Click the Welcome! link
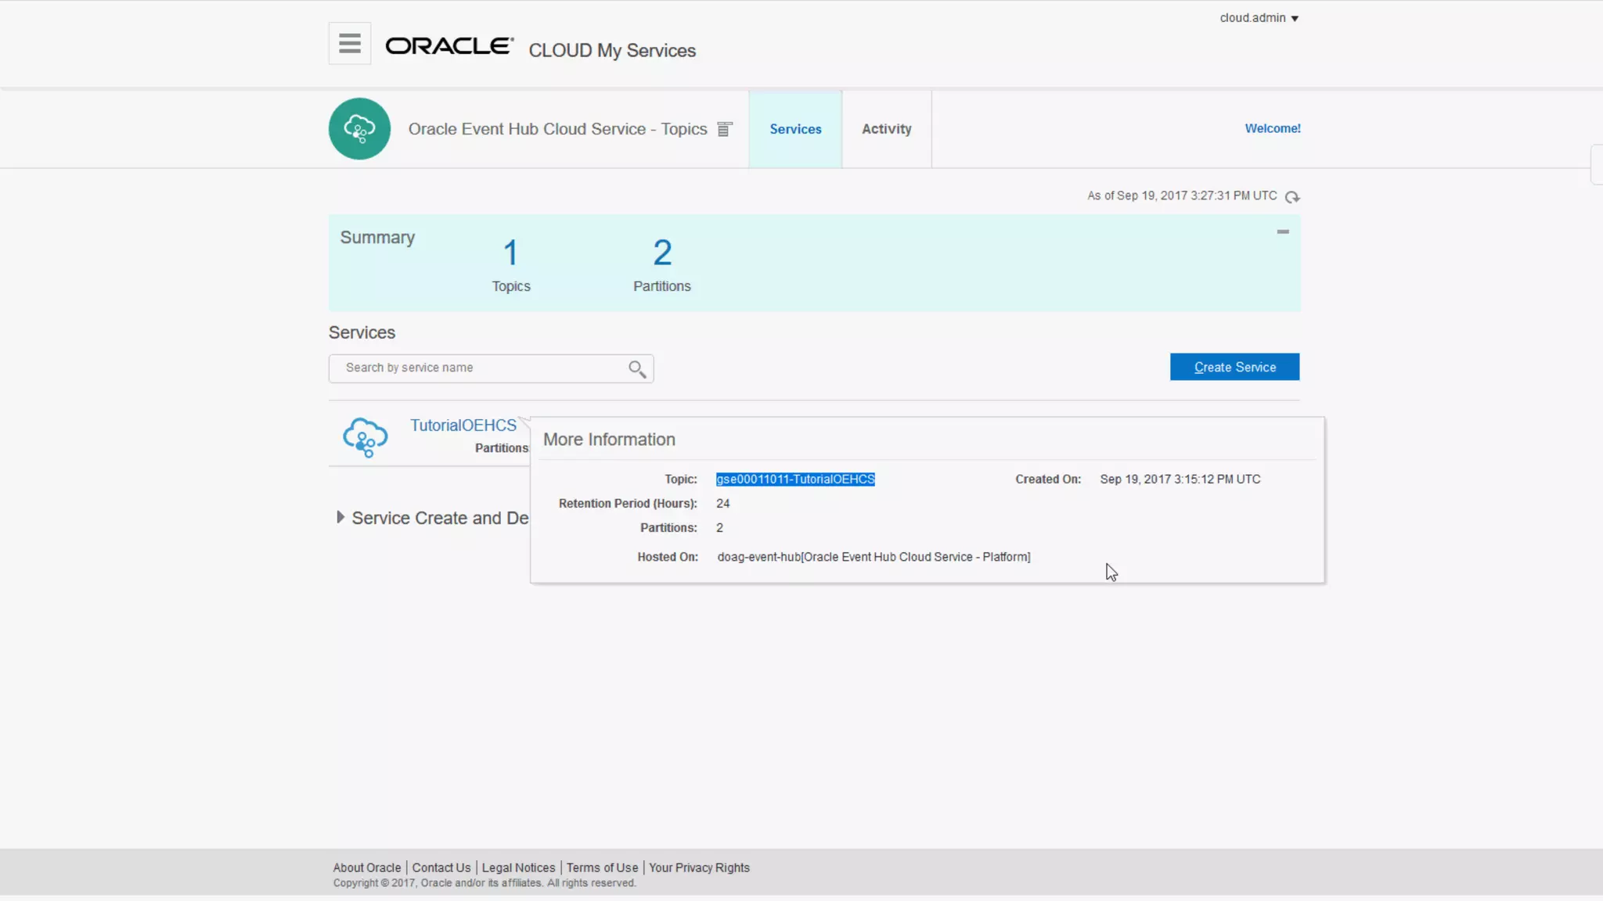Screen dimensions: 1603x901 point(1272,128)
